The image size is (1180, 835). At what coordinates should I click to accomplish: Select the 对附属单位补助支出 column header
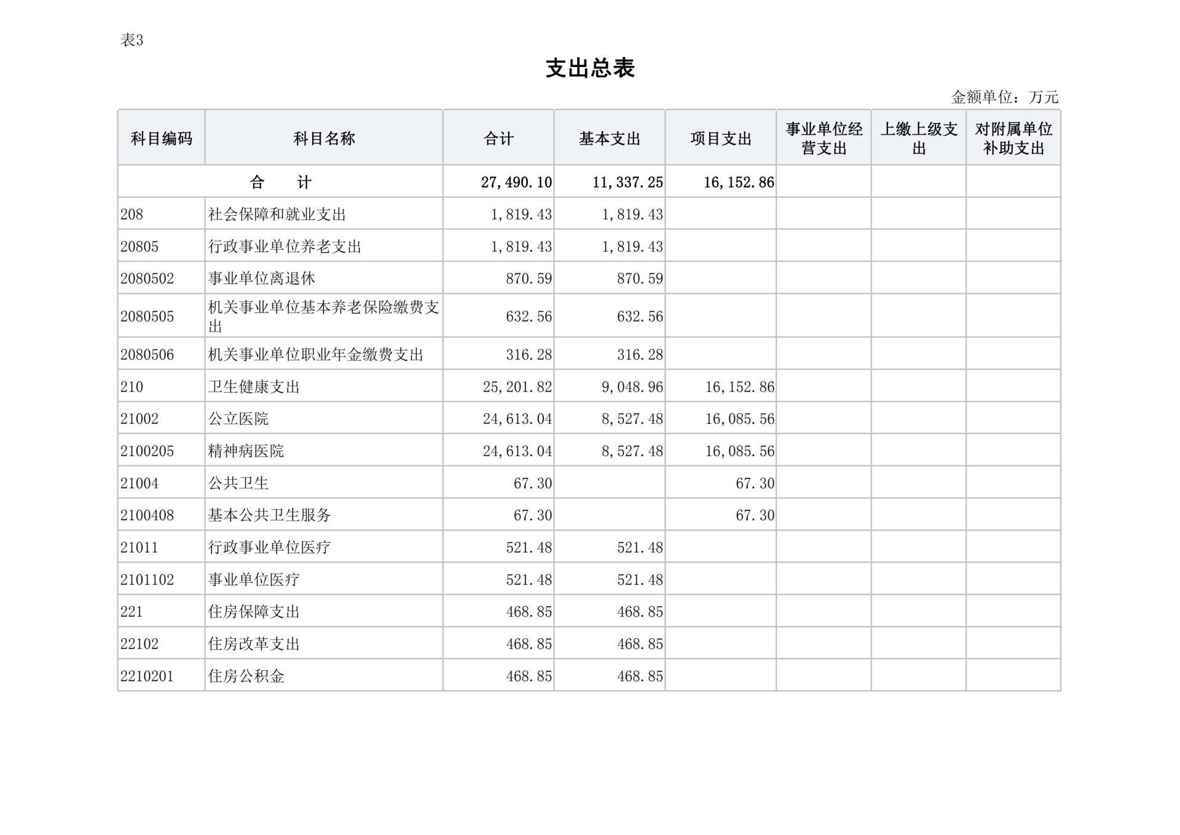click(1013, 138)
